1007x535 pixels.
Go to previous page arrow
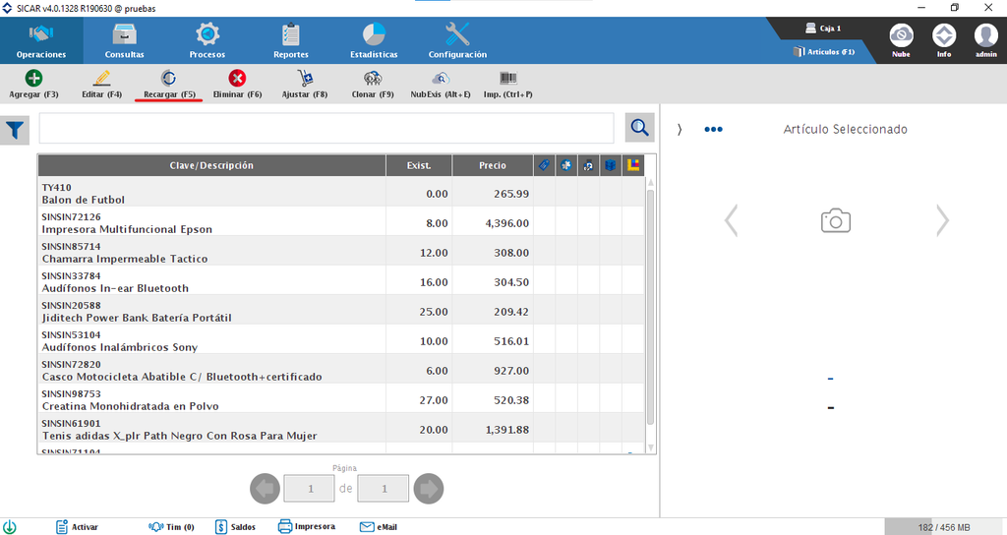tap(265, 489)
